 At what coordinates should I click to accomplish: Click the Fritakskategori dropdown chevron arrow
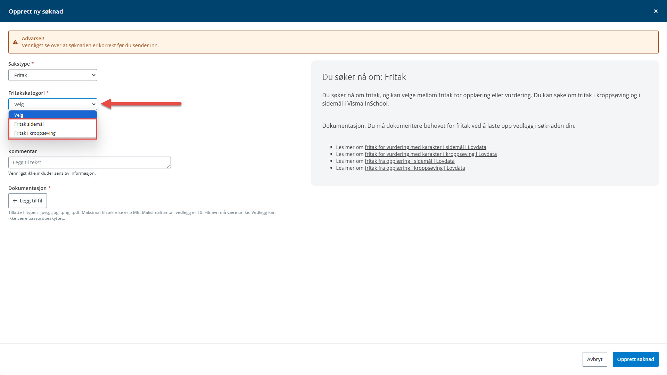(93, 104)
